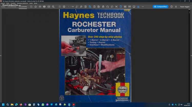Viewport: 192px width, 107px height.
Task: Click the save floppy disk icon
Action: pyautogui.click(x=31, y=7)
